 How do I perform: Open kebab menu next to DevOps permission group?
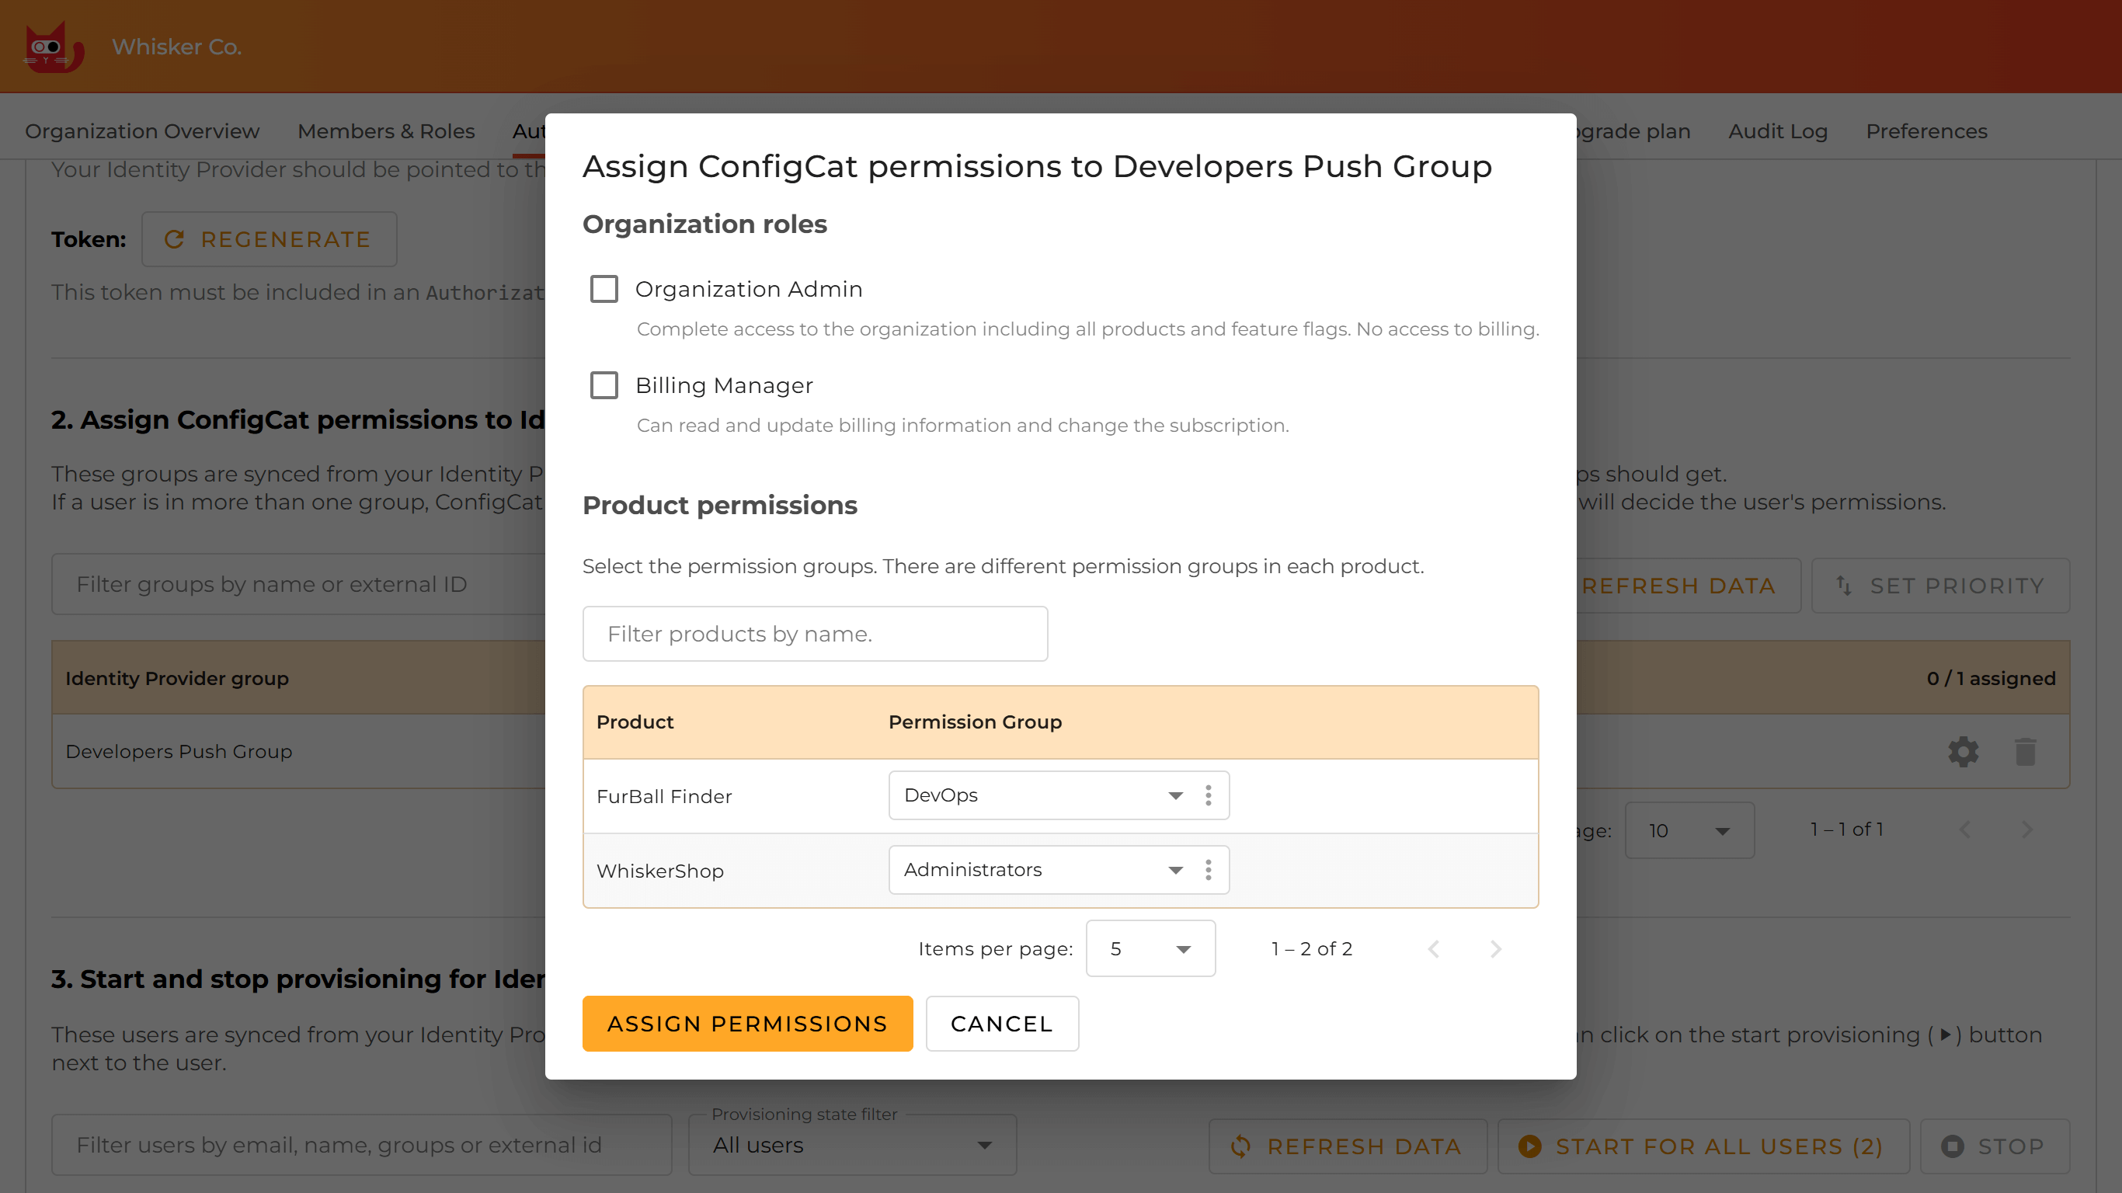[1209, 795]
